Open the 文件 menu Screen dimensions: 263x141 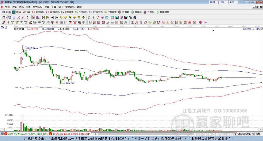point(7,7)
